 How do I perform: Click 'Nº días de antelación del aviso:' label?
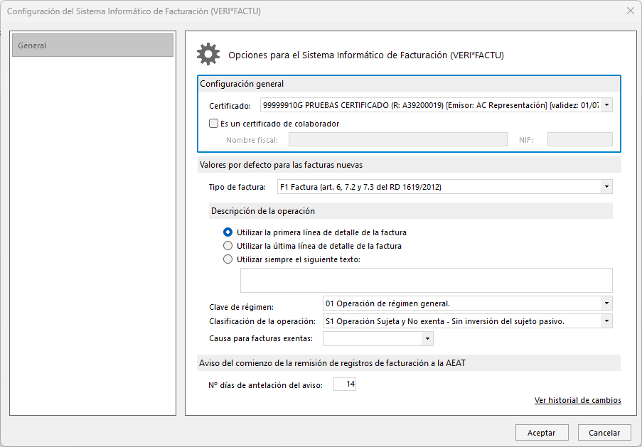coord(265,384)
